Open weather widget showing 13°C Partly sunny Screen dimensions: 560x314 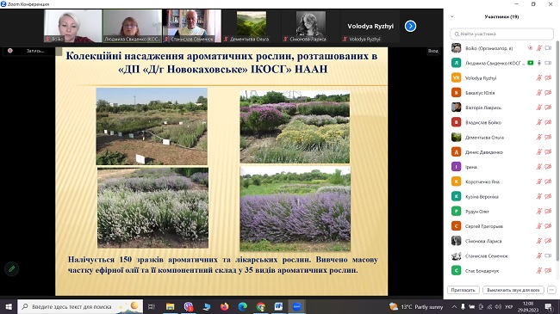pyautogui.click(x=416, y=306)
